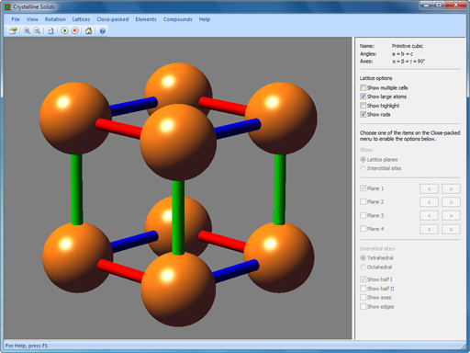
Task: Toggle Show half II checkbox
Action: coord(363,289)
